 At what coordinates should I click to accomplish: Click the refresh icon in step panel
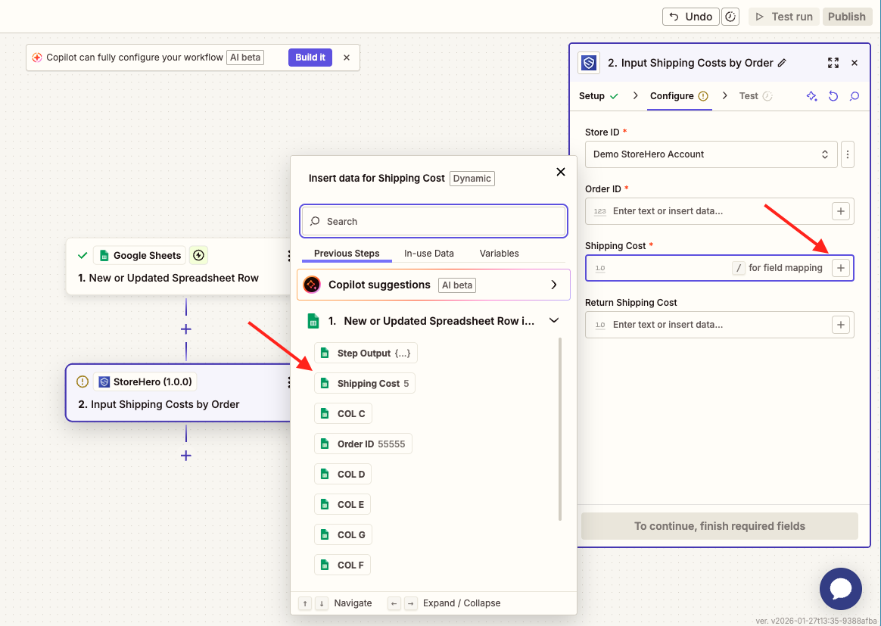(833, 96)
